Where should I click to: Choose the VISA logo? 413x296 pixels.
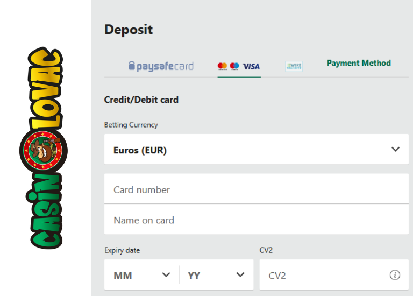[251, 66]
